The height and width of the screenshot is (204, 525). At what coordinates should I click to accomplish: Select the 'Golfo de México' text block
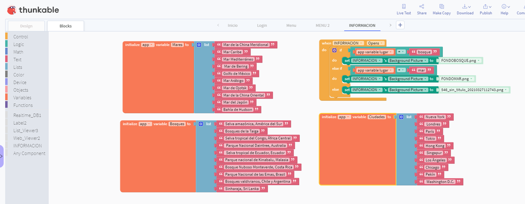(x=237, y=74)
